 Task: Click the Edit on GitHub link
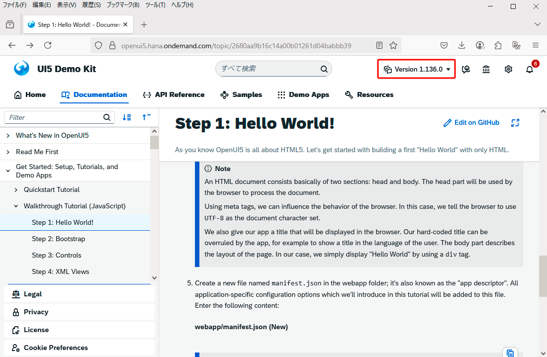tap(471, 123)
